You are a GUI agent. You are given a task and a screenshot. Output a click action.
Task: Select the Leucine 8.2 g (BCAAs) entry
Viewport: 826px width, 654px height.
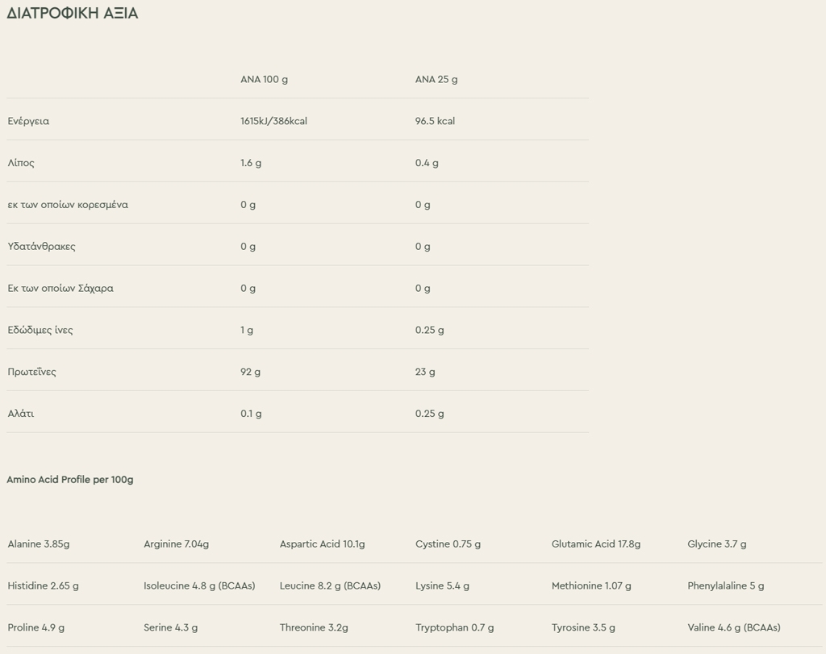point(330,586)
